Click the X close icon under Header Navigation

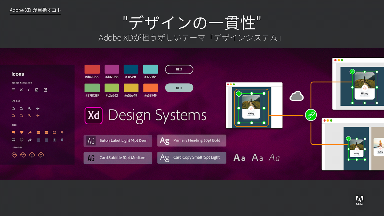[x=21, y=90]
